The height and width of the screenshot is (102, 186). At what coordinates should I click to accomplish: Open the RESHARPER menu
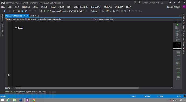click(96, 7)
